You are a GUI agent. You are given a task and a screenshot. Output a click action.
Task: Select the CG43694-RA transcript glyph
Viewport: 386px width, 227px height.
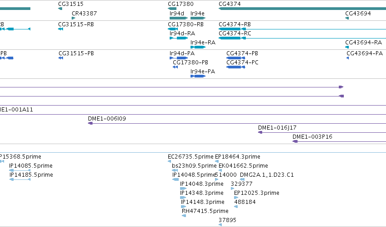click(x=347, y=47)
